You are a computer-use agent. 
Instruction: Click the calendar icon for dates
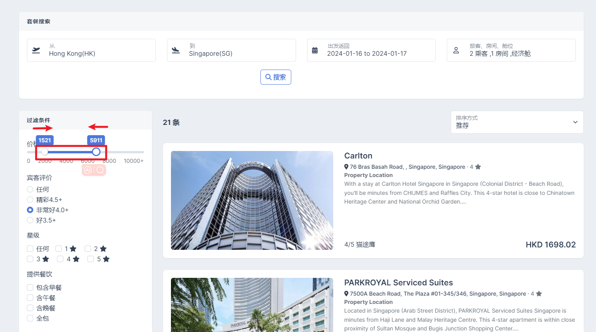click(x=315, y=50)
